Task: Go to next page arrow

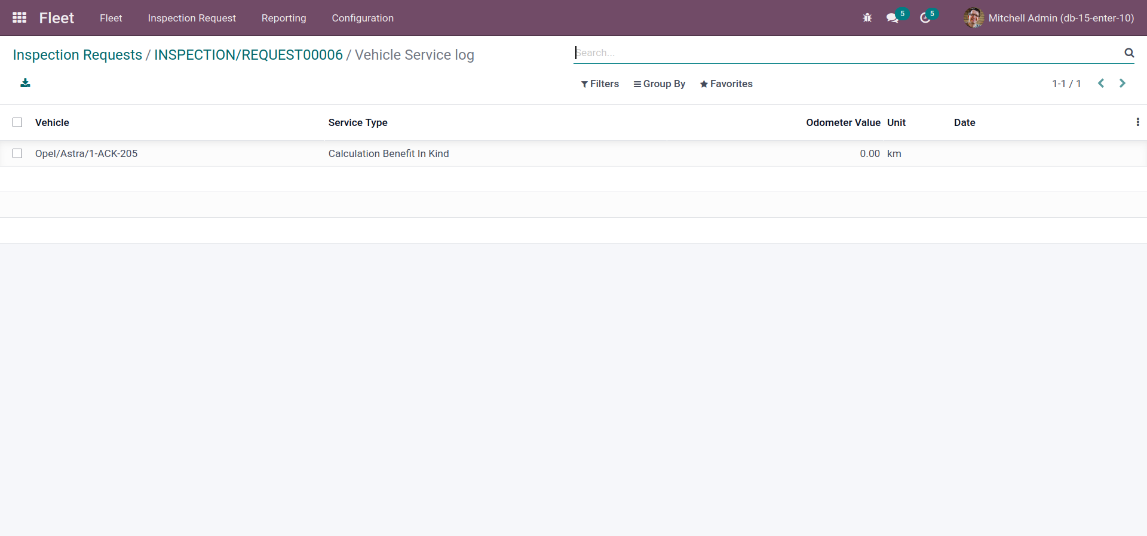Action: coord(1123,84)
